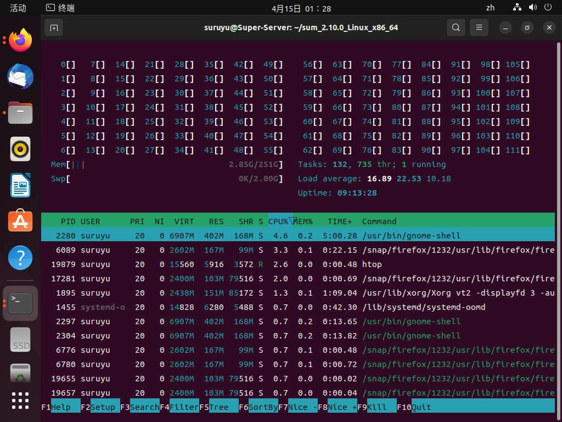Open LibreOffice Writer from the dock
Viewport: 562px width, 422px height.
click(20, 185)
